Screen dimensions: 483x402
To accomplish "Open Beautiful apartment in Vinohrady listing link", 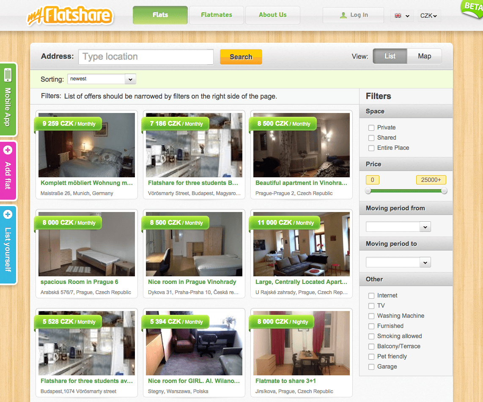I will 301,183.
